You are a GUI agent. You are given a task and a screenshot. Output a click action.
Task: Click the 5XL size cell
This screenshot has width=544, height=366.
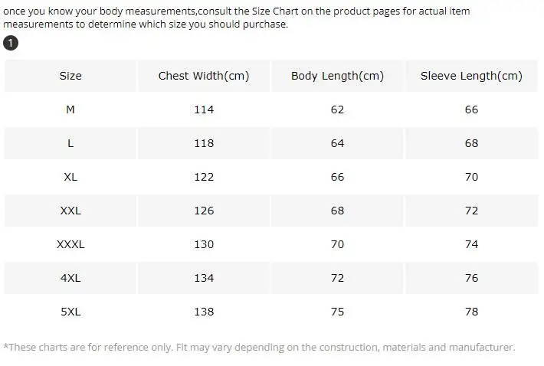click(70, 312)
